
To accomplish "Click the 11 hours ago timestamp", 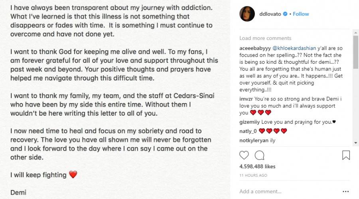I will (x=253, y=175).
